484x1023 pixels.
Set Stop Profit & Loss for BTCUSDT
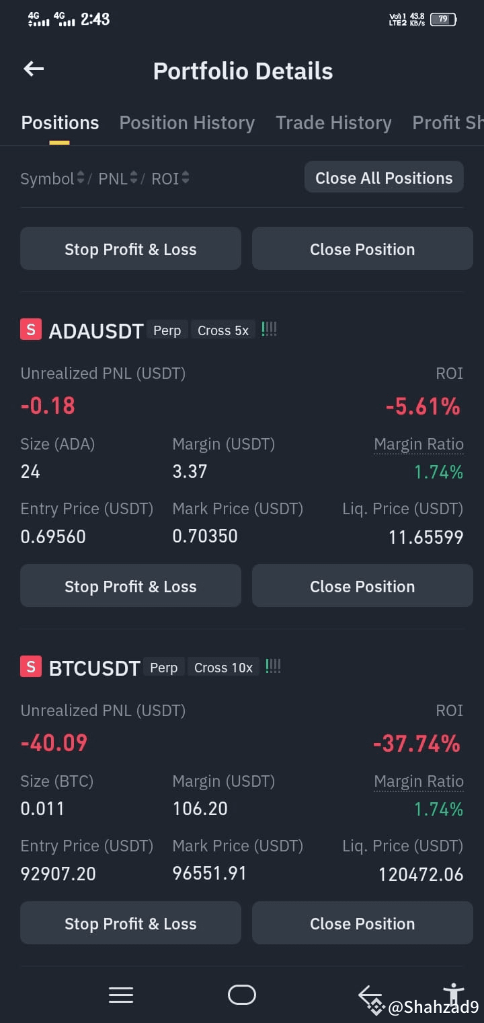130,923
